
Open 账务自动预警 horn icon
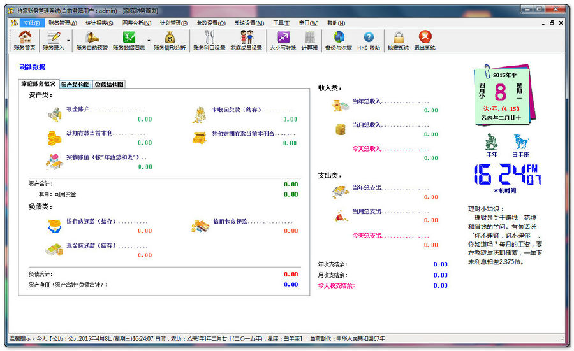[92, 41]
